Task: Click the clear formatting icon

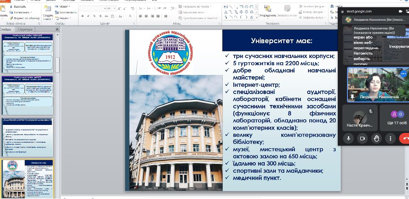Action: pos(132,8)
